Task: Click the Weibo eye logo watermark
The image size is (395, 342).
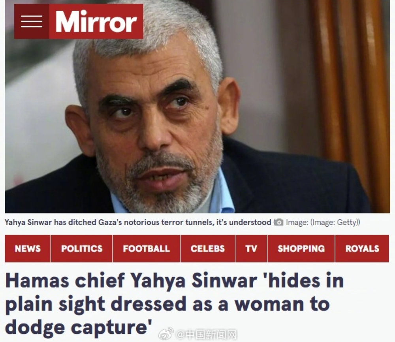Action: point(166,334)
